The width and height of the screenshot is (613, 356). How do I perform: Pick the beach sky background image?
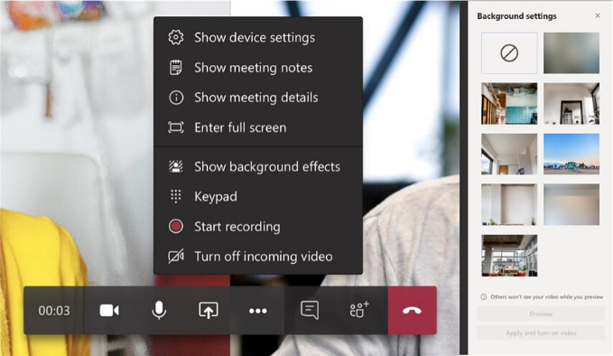571,155
